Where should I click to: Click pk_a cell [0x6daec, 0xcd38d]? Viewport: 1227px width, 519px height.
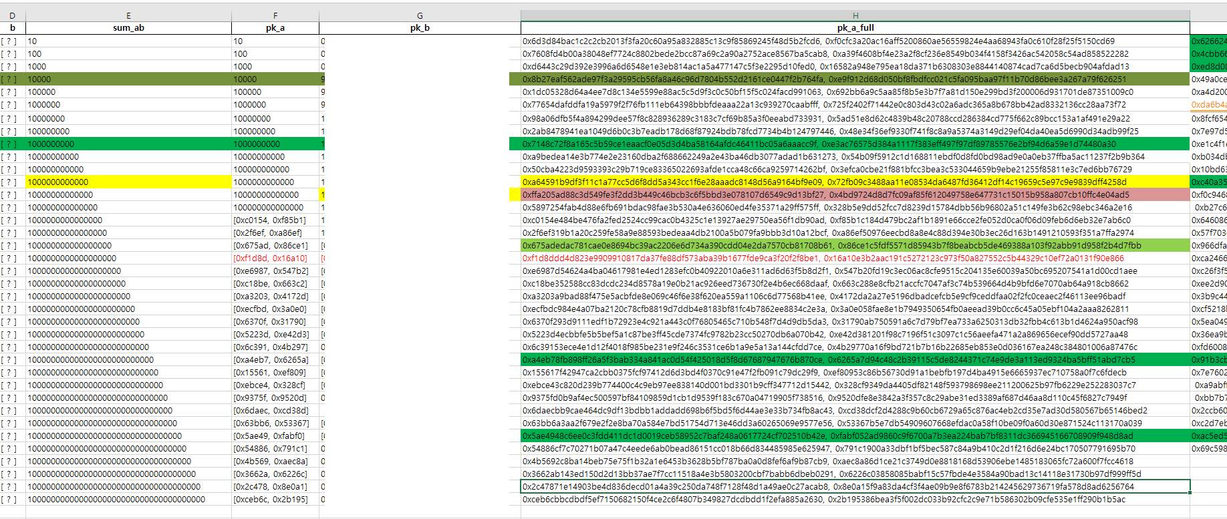coord(275,410)
